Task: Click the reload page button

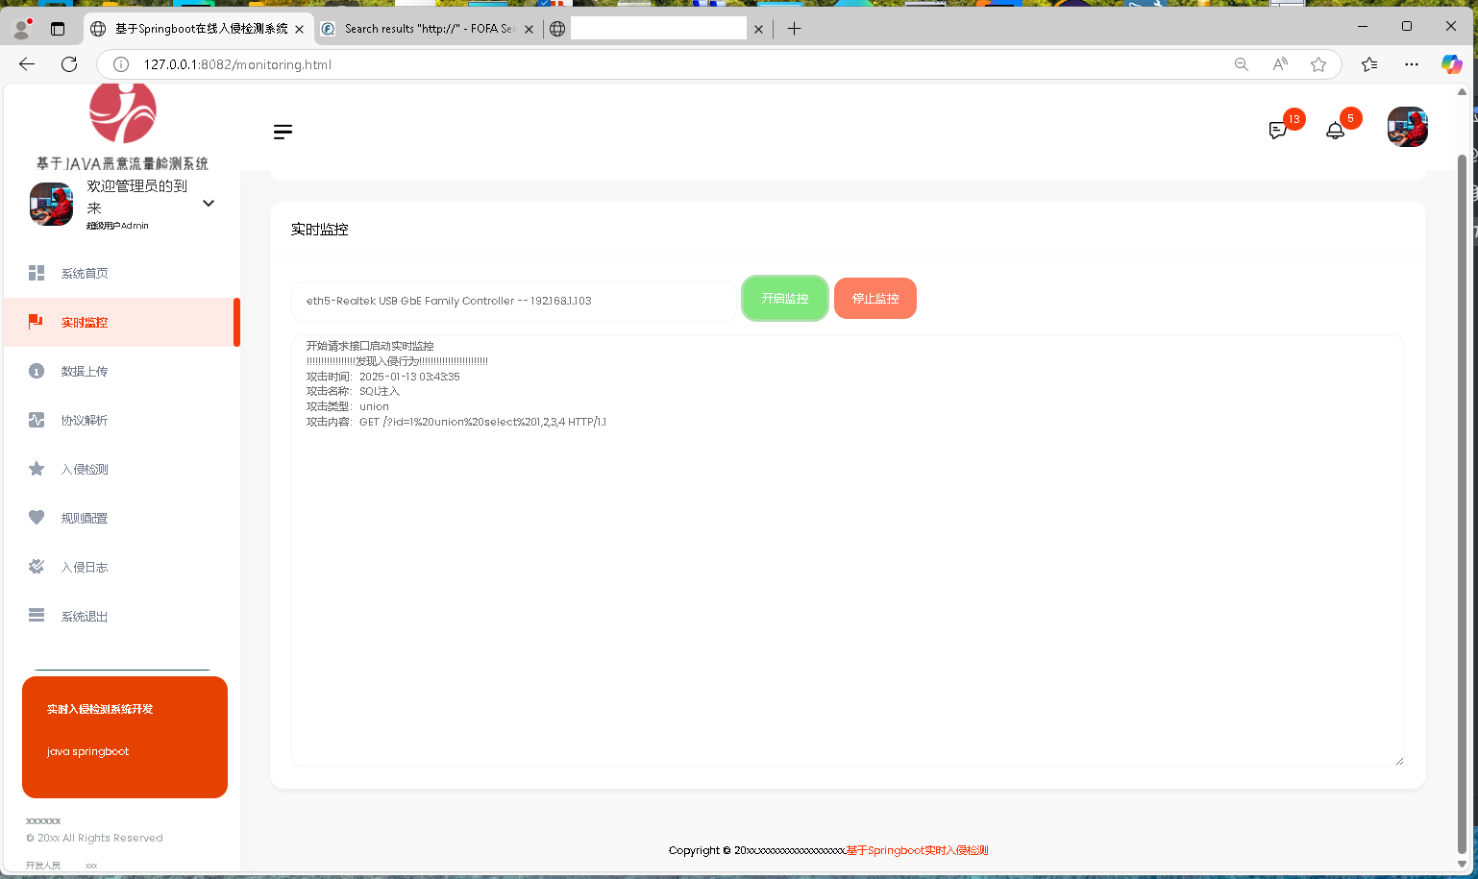Action: [67, 64]
